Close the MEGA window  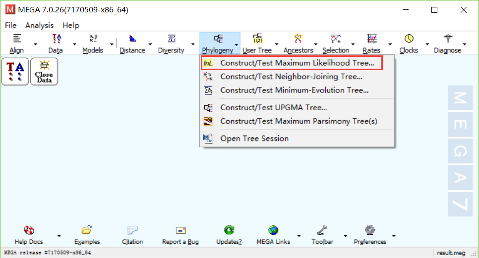(464, 10)
